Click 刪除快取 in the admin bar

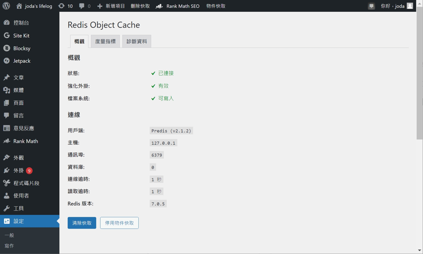tap(140, 6)
